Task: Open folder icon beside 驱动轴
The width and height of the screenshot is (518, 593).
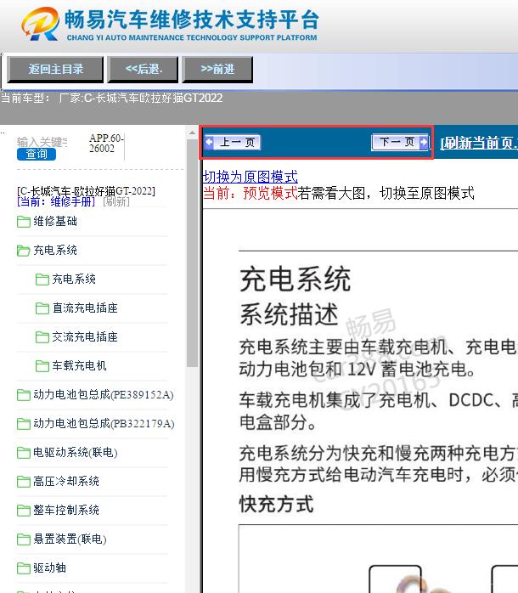Action: pyautogui.click(x=24, y=568)
